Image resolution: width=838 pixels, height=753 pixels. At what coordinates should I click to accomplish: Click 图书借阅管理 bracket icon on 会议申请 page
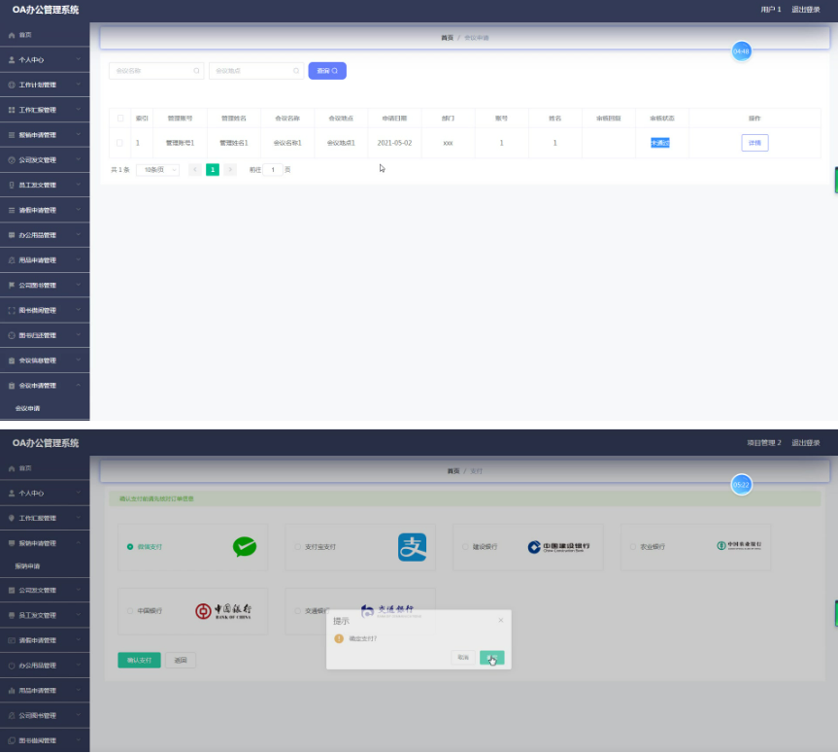(x=12, y=310)
